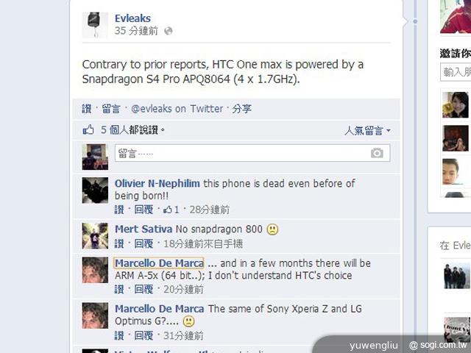This screenshot has width=471, height=353.
Task: Like the Evleaks post with 讚
Action: point(87,109)
